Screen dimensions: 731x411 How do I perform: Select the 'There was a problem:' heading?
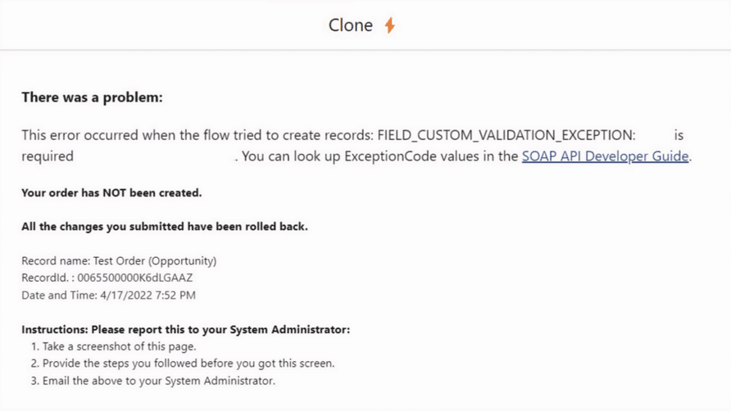93,97
